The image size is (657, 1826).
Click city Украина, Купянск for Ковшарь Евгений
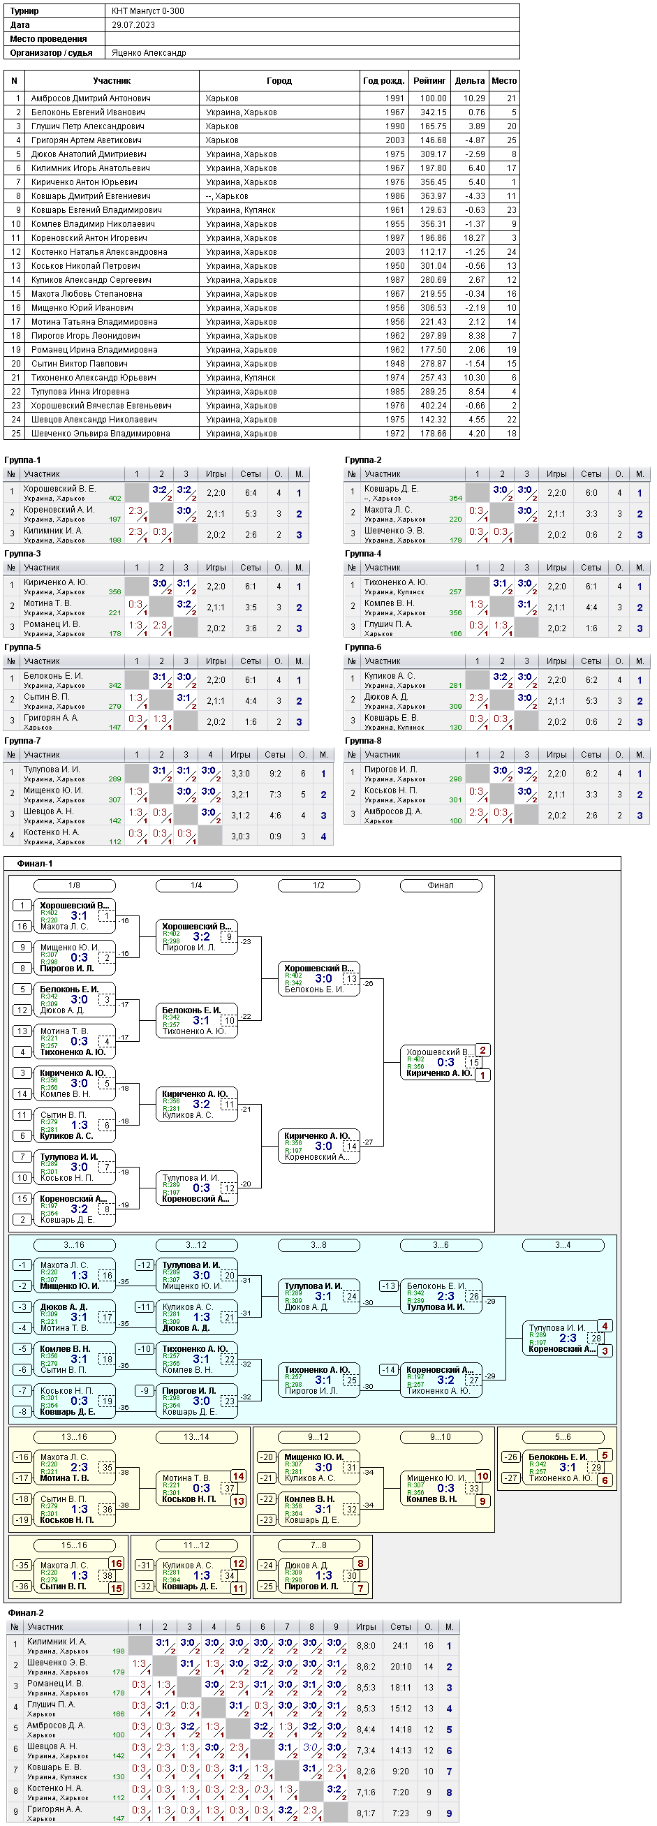point(241,209)
